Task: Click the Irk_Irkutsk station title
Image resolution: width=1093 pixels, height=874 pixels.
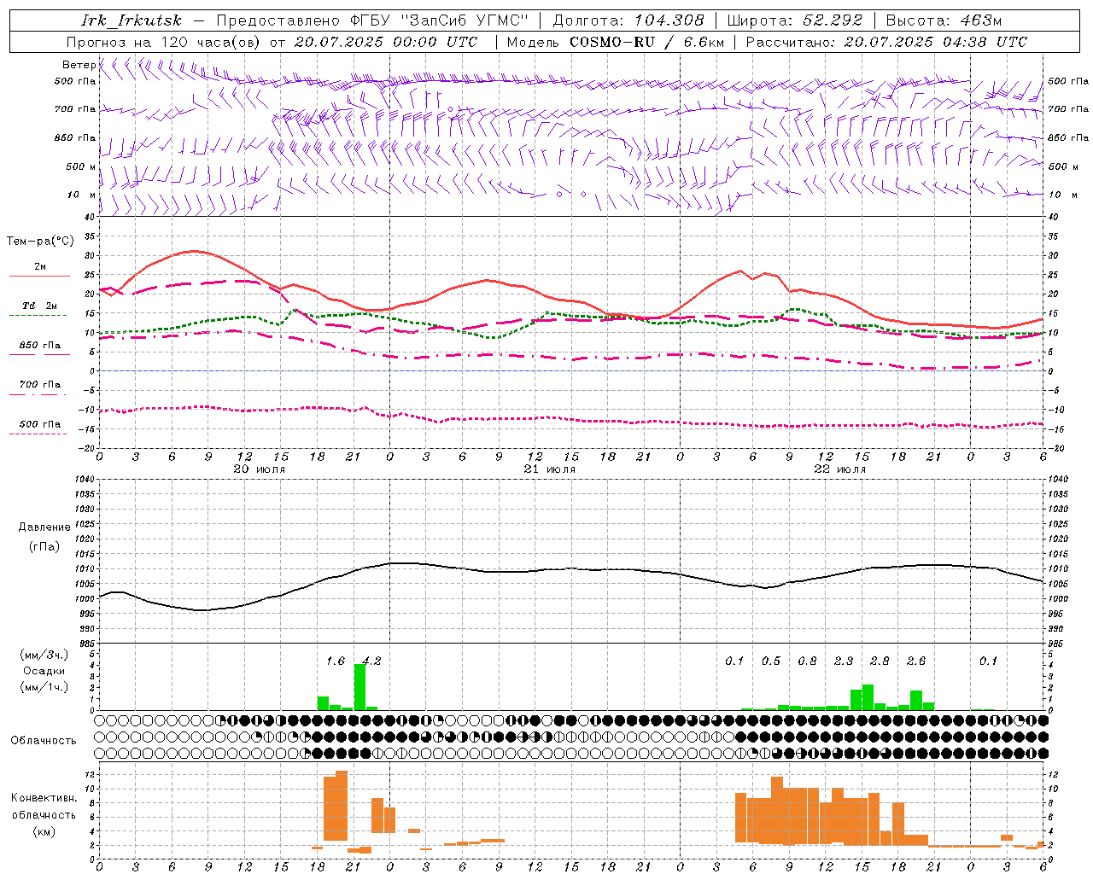Action: click(x=132, y=20)
